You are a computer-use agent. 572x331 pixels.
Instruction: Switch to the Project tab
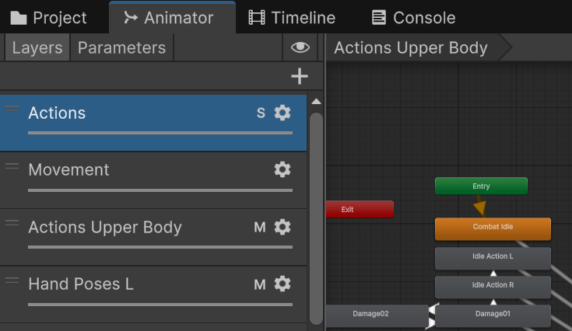tap(49, 17)
